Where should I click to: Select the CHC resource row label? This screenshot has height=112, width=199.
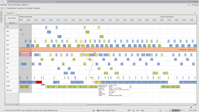(x=12, y=40)
